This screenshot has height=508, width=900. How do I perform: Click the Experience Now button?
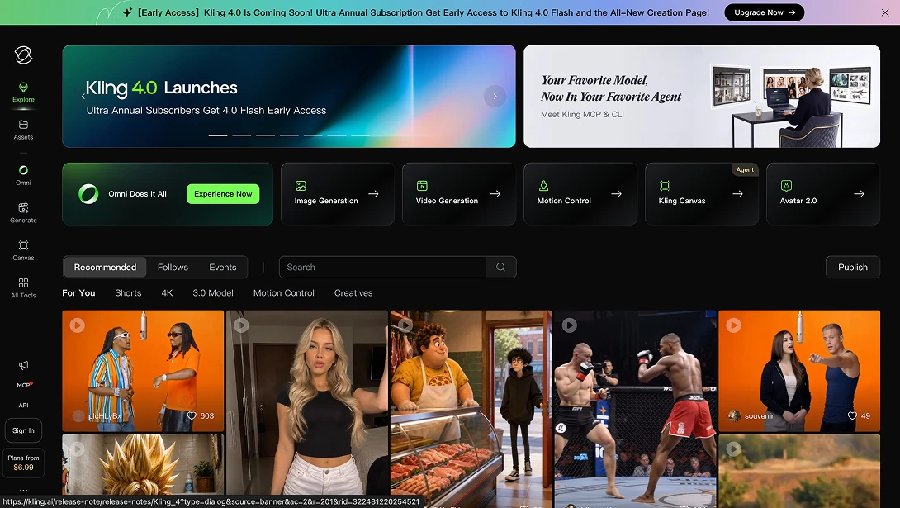(223, 194)
